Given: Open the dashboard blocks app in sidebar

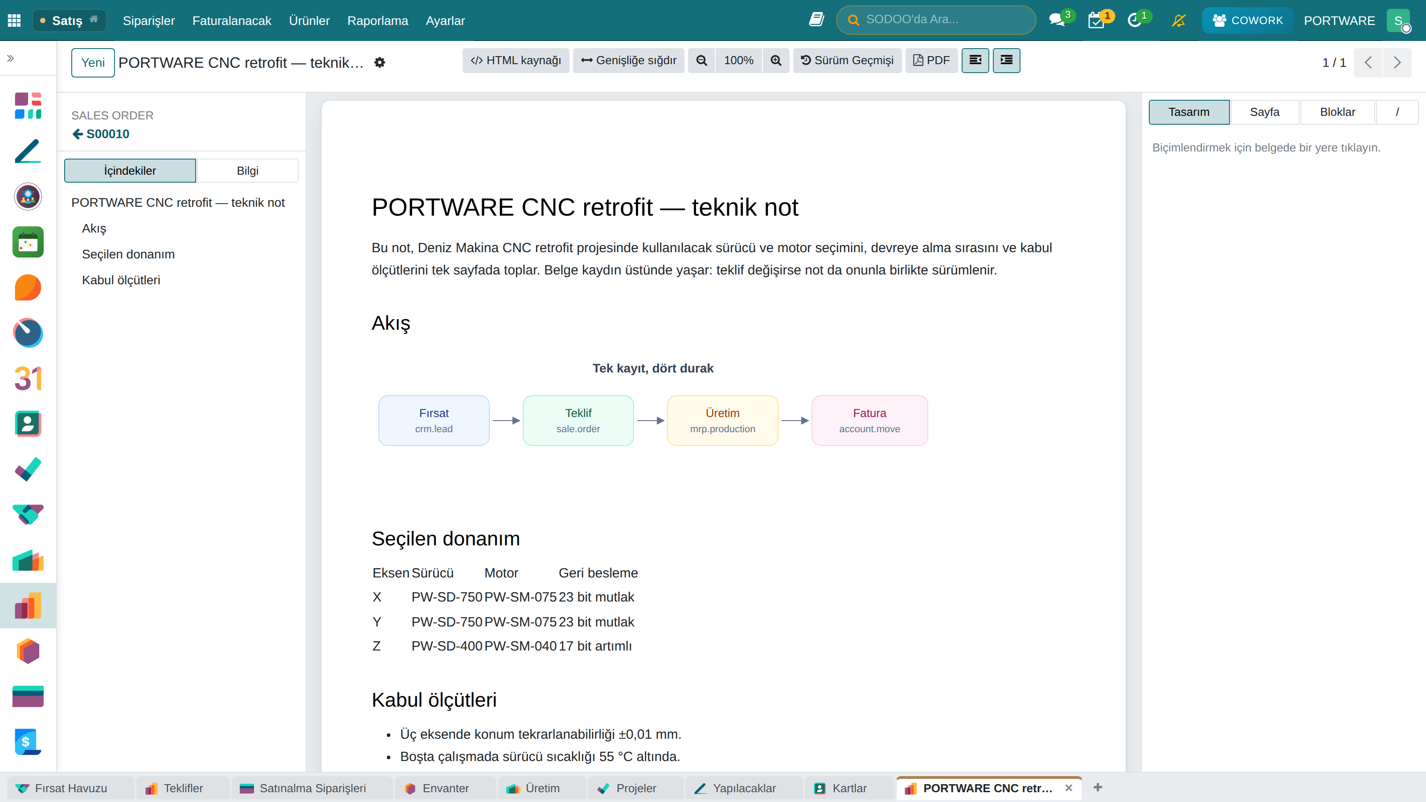Looking at the screenshot, I should 28,106.
